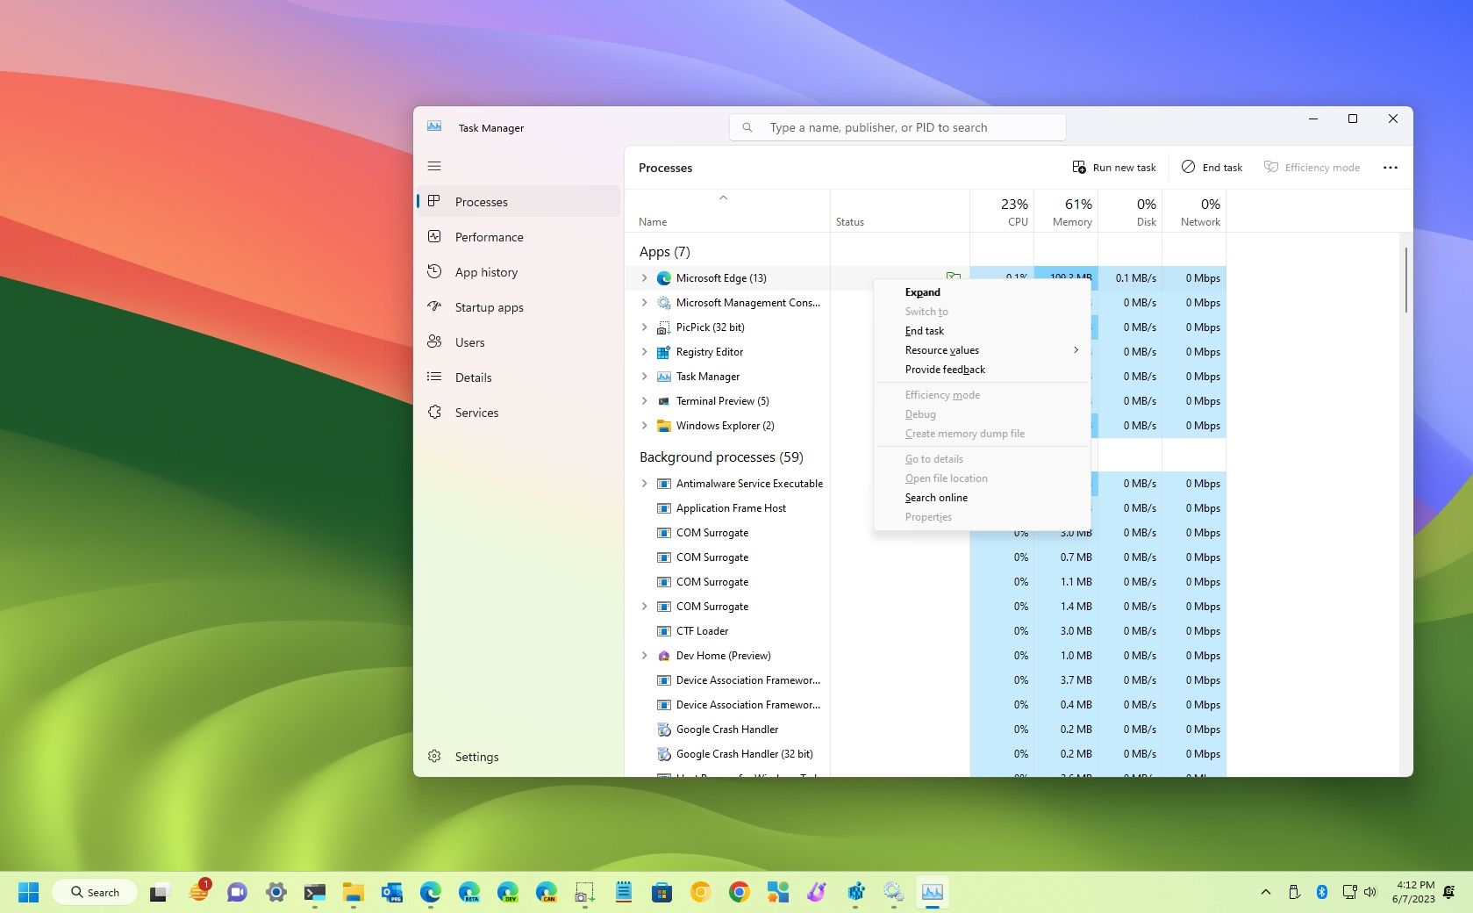
Task: Toggle Efficiency mode for the selected process
Action: 1312,167
